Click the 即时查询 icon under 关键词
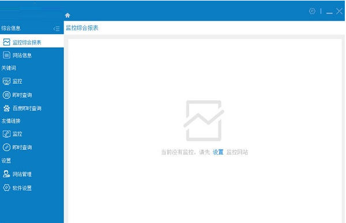346x223 pixels. pyautogui.click(x=6, y=95)
